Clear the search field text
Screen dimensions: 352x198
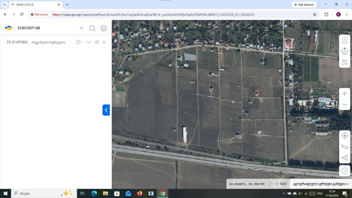[81, 28]
